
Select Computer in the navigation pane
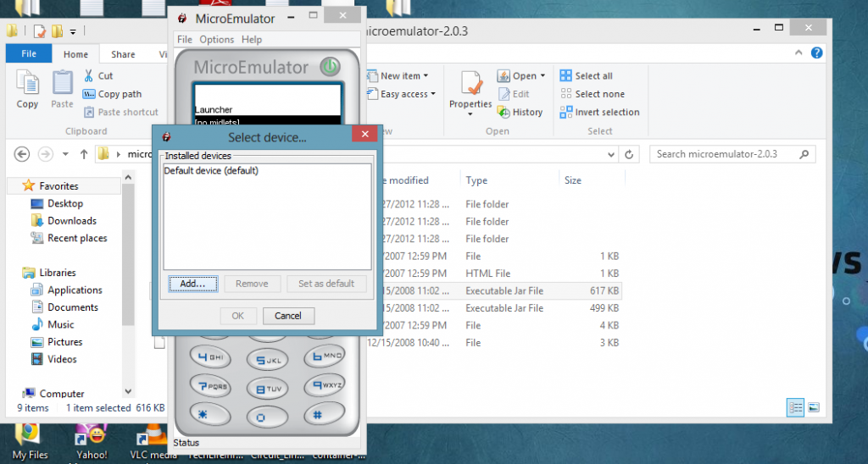coord(53,394)
